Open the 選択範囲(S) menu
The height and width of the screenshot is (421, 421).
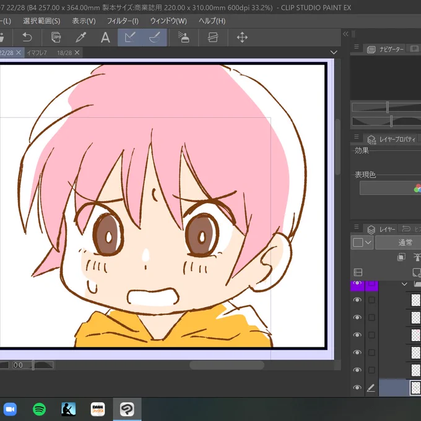41,21
